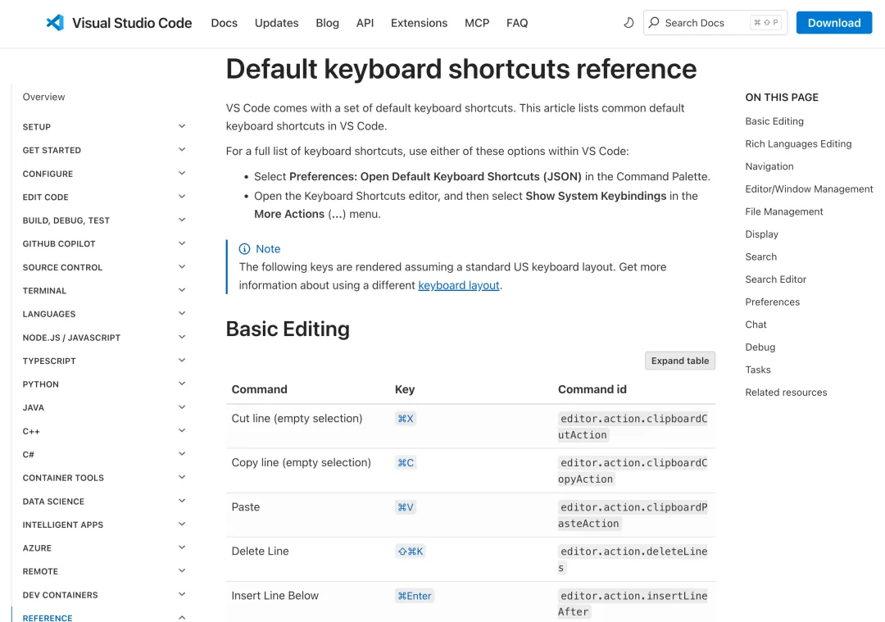The image size is (885, 622).
Task: Expand the SOURCE CONTROL section chevron
Action: pyautogui.click(x=182, y=267)
